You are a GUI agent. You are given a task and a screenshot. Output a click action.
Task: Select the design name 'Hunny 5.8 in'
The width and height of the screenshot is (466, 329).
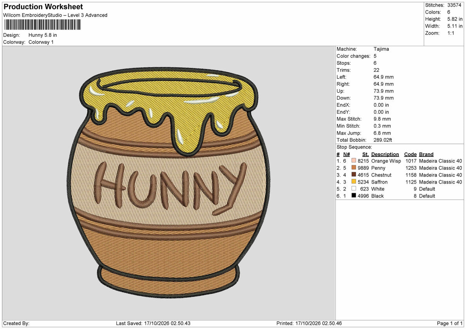click(43, 35)
